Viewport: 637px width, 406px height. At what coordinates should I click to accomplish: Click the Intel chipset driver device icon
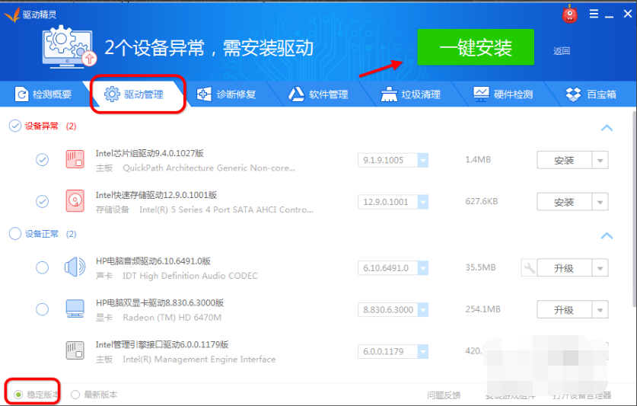pyautogui.click(x=75, y=160)
